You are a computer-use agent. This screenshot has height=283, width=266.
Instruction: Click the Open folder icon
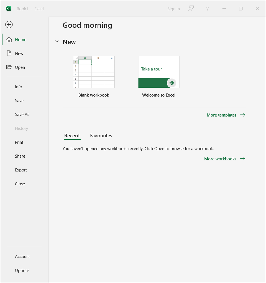click(9, 67)
